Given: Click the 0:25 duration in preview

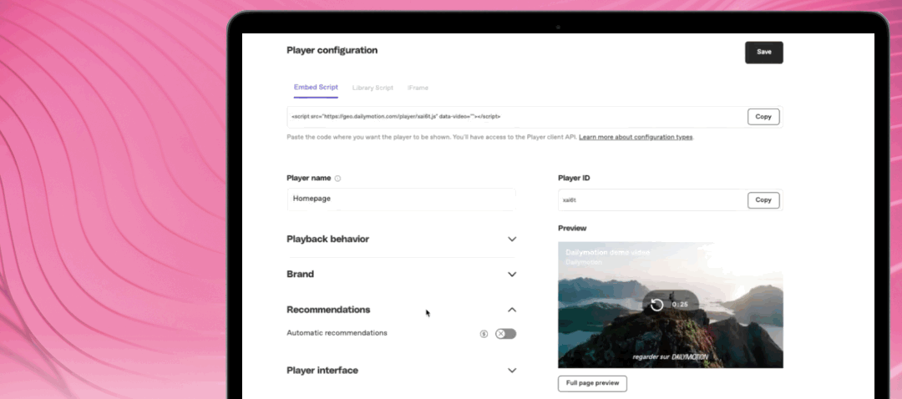Looking at the screenshot, I should click(680, 304).
